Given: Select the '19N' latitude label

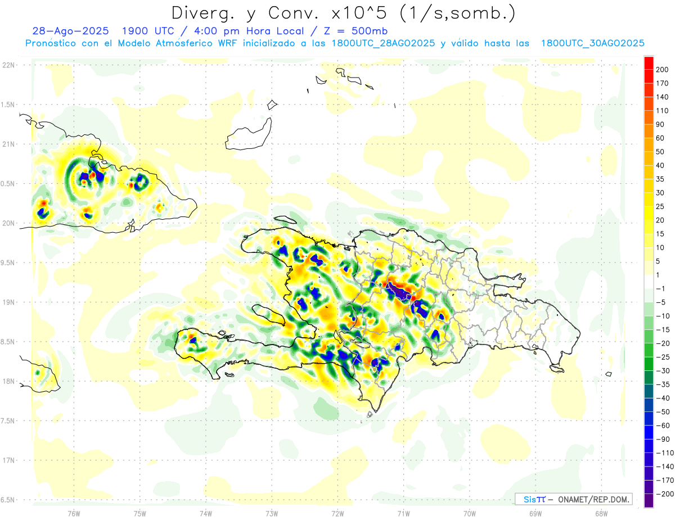Looking at the screenshot, I should click(x=8, y=302).
